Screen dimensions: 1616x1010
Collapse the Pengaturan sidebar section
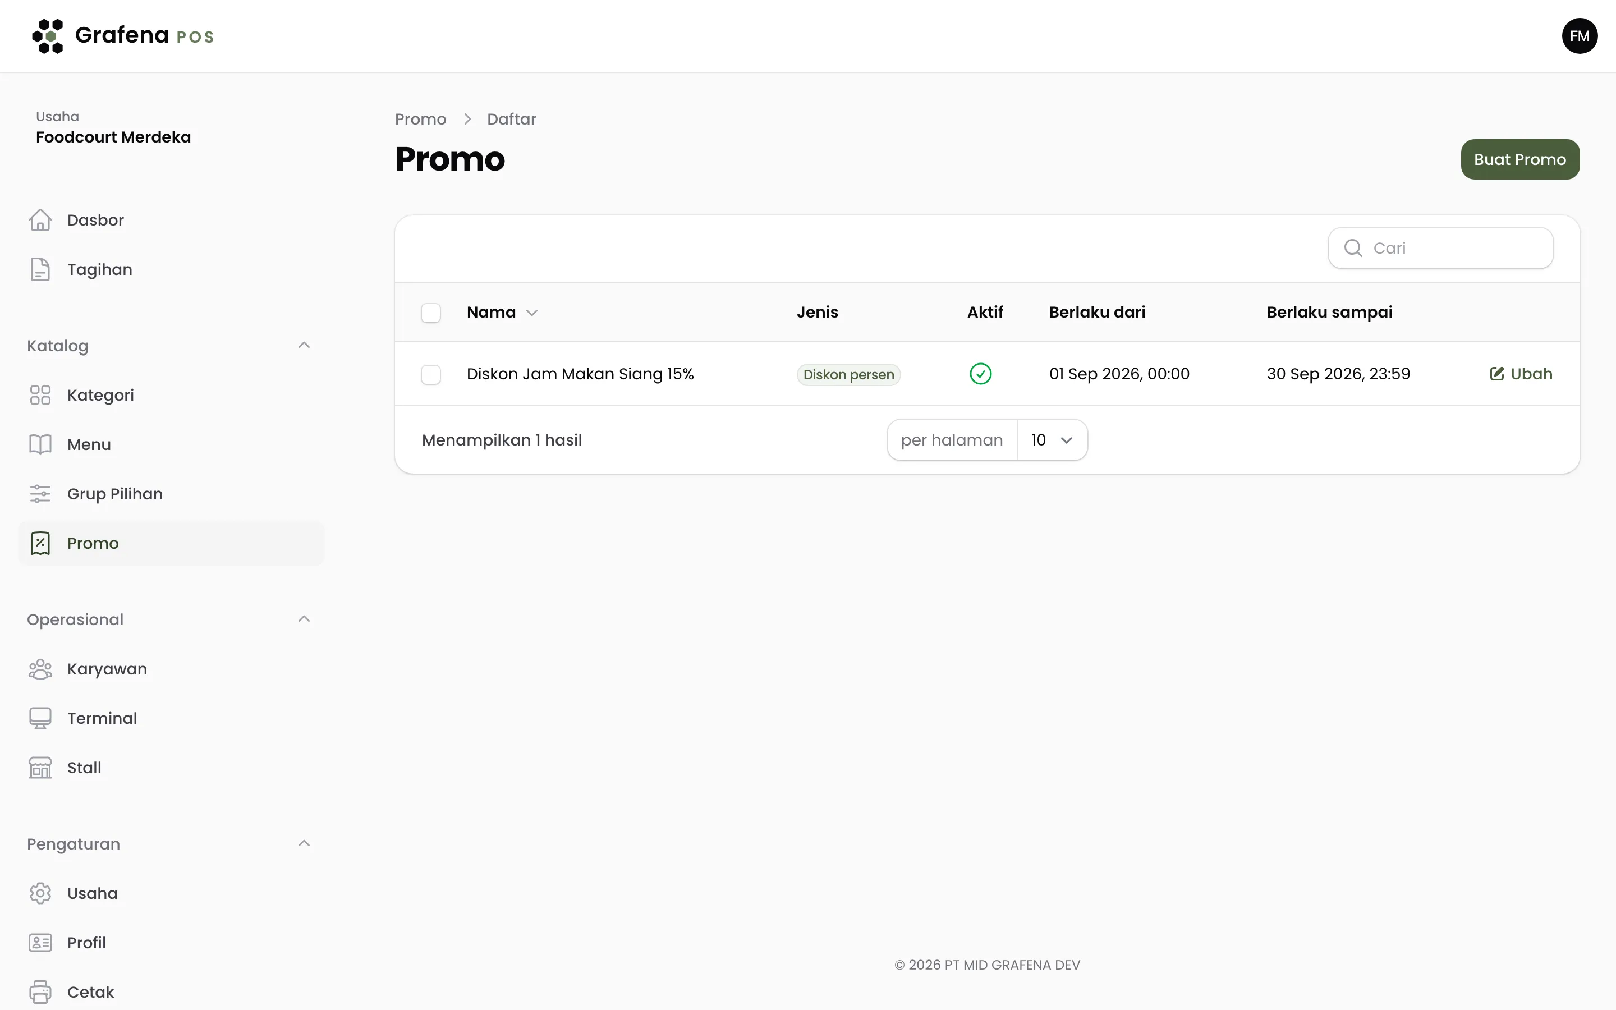(304, 844)
